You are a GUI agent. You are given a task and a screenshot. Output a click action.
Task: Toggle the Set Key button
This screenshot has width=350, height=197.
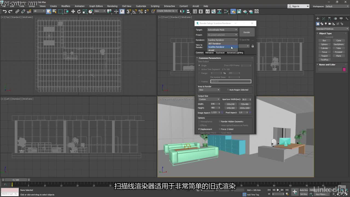coord(304,194)
